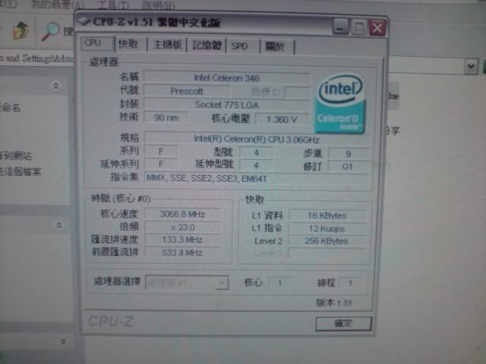
Task: Open the 關於 tab
Action: (x=275, y=47)
